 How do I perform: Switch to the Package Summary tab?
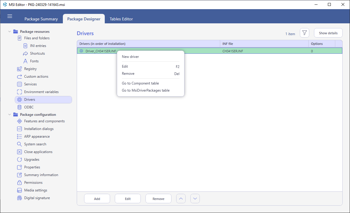(x=41, y=19)
